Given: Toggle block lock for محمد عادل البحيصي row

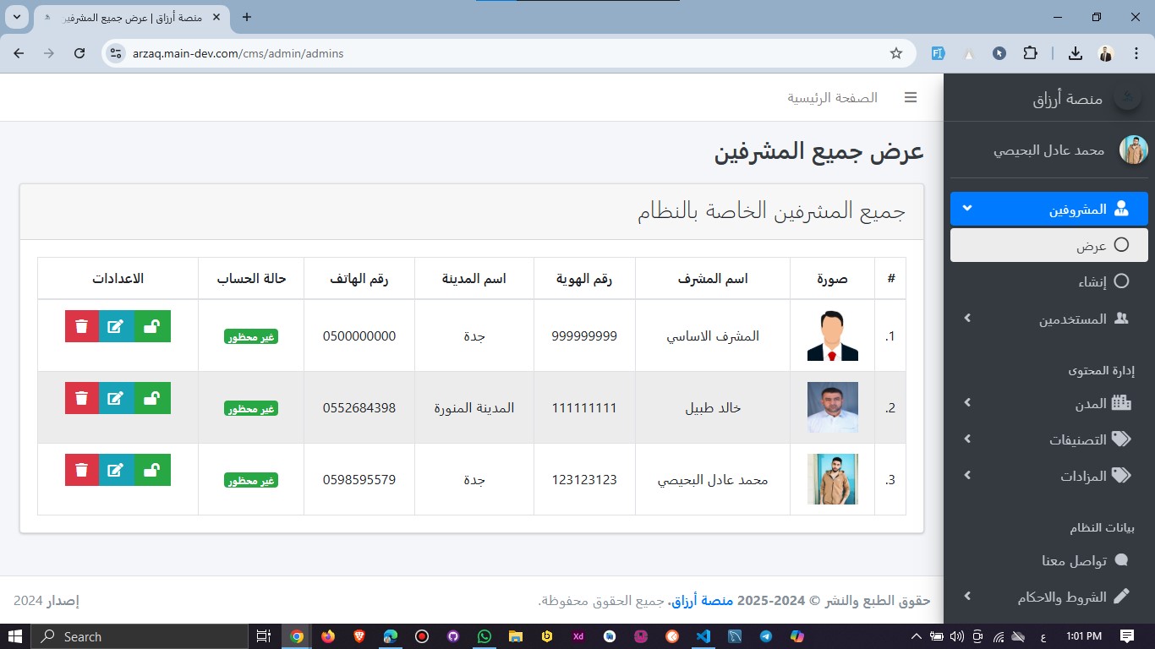Looking at the screenshot, I should (x=152, y=470).
